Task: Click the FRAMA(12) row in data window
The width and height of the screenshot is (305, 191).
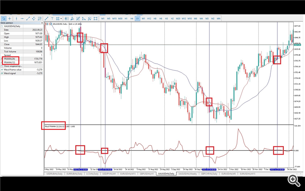Action: 22,62
